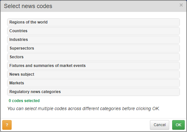Choose the Sectors heading label
187x132 pixels.
(x=16, y=57)
